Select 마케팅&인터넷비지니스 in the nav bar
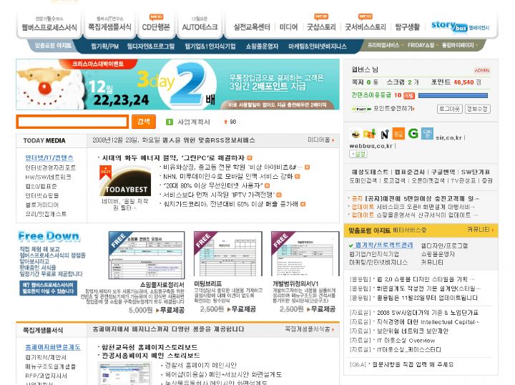Image resolution: width=515 pixels, height=385 pixels. click(x=318, y=47)
